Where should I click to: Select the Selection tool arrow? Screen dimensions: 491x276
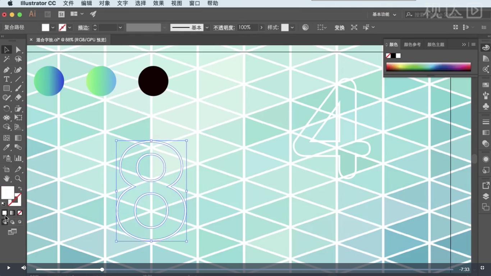(6, 50)
